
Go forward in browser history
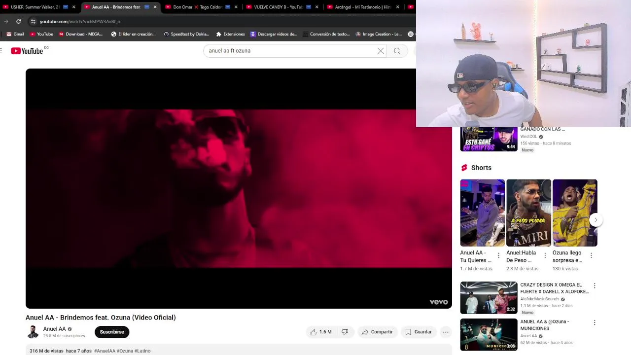point(6,21)
